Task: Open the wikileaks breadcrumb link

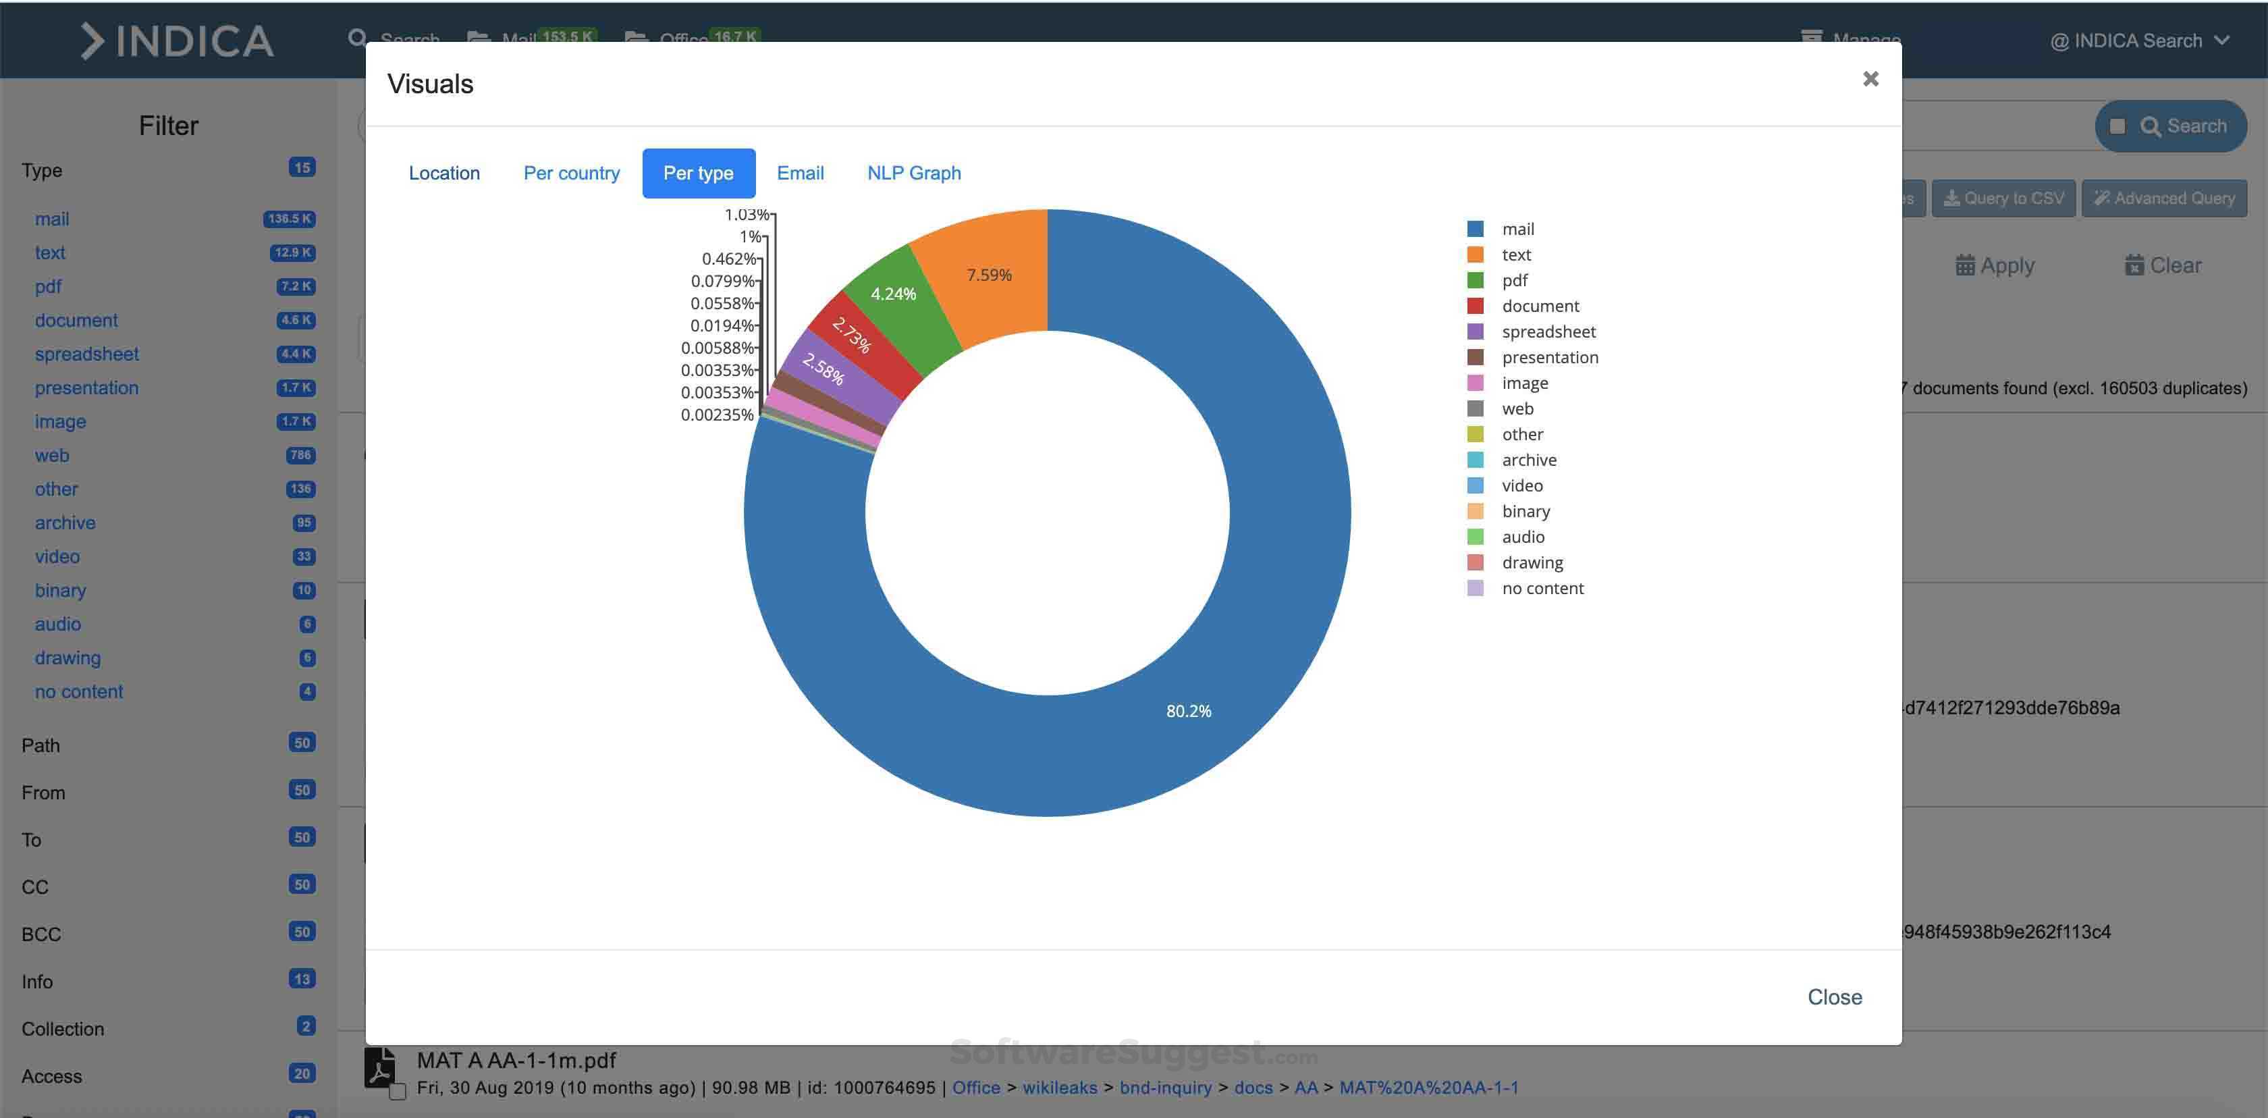Action: [1059, 1088]
